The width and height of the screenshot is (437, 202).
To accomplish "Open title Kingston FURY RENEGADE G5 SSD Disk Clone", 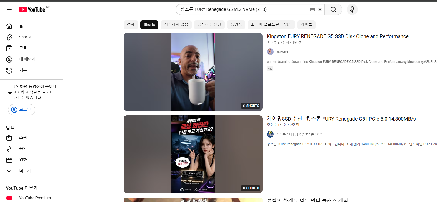I will (338, 36).
